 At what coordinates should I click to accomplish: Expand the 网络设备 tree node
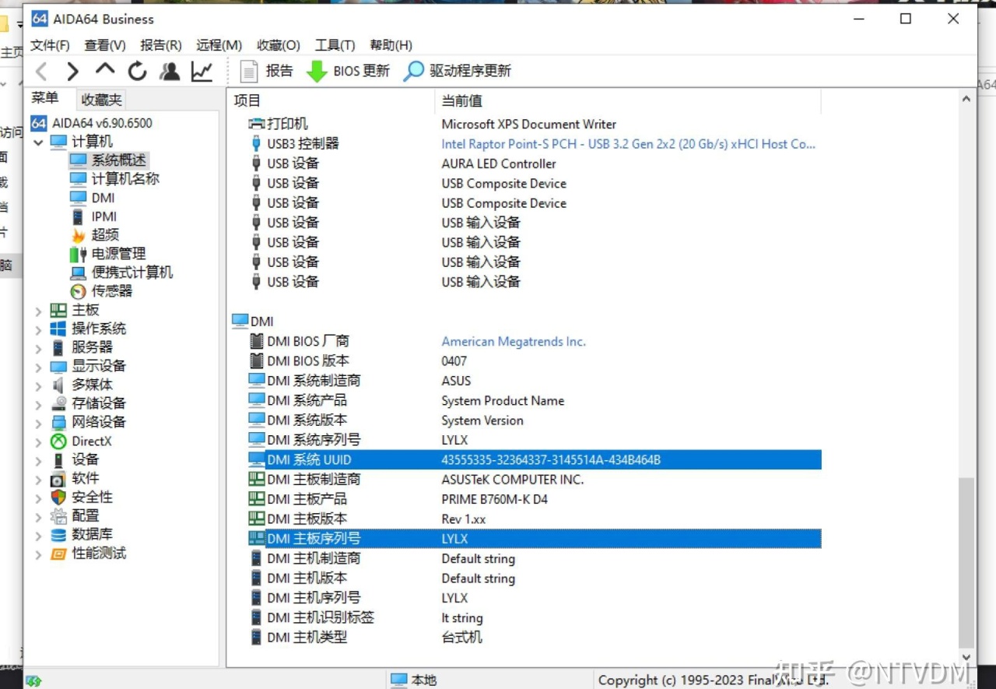pyautogui.click(x=38, y=423)
